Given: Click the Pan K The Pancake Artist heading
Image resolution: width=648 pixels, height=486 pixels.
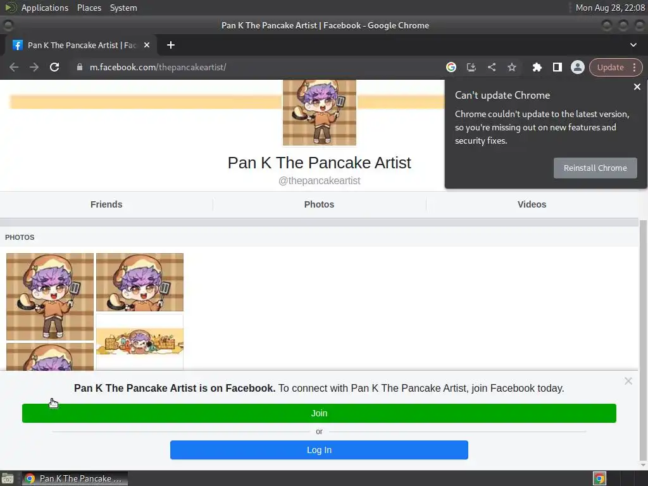Looking at the screenshot, I should click(319, 163).
